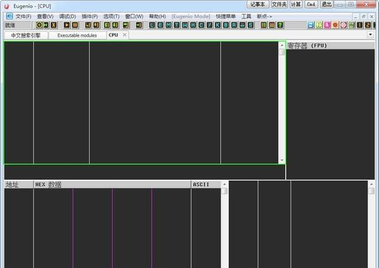Click the light green pause-style toolbar icon
Screen dimensions: 379x268
pyautogui.click(x=319, y=25)
